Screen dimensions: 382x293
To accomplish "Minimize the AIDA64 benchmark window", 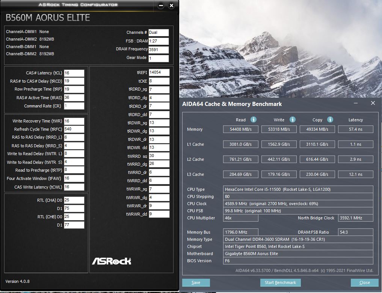I will point(356,103).
